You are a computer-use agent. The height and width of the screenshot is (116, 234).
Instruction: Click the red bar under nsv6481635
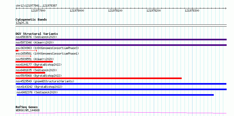tap(30, 73)
